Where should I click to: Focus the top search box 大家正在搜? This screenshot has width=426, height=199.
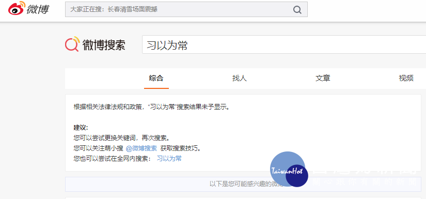[186, 9]
